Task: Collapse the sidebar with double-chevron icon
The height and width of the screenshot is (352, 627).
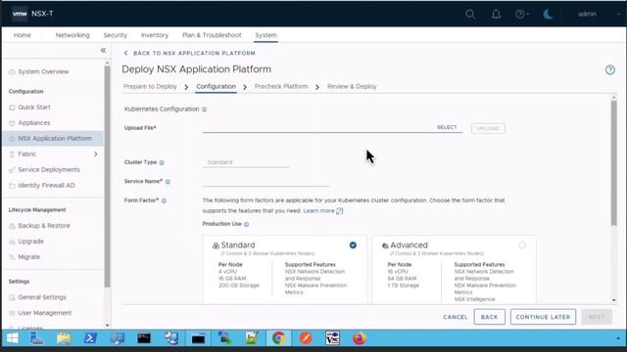Action: [x=103, y=50]
